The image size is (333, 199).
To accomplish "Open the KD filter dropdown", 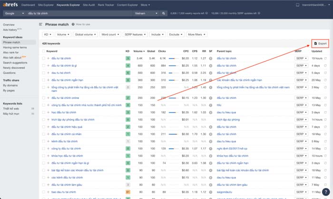I will (x=48, y=34).
